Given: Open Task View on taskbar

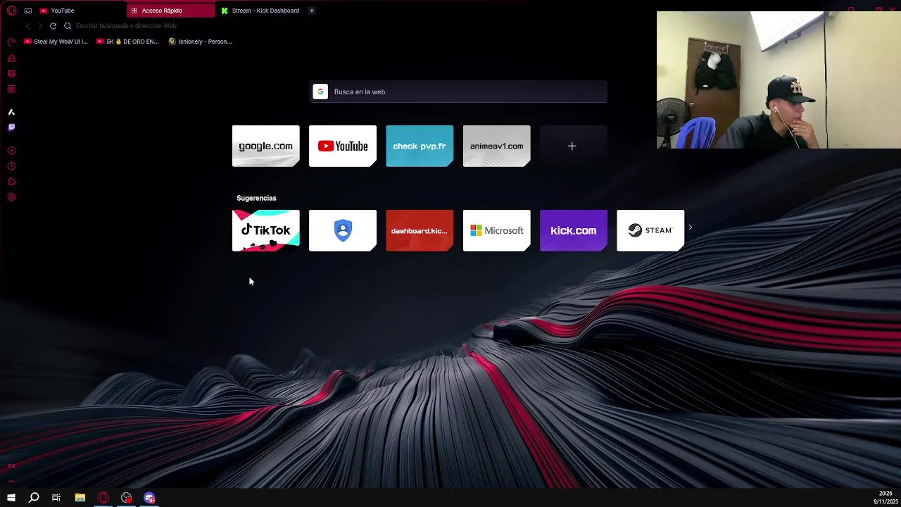Looking at the screenshot, I should [56, 498].
